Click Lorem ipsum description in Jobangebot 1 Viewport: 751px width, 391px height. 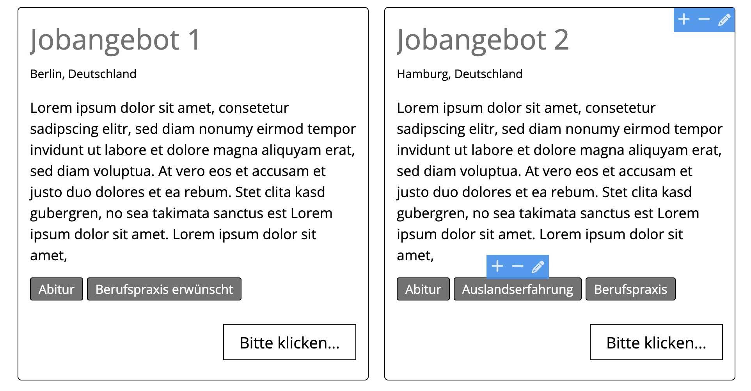pyautogui.click(x=193, y=181)
